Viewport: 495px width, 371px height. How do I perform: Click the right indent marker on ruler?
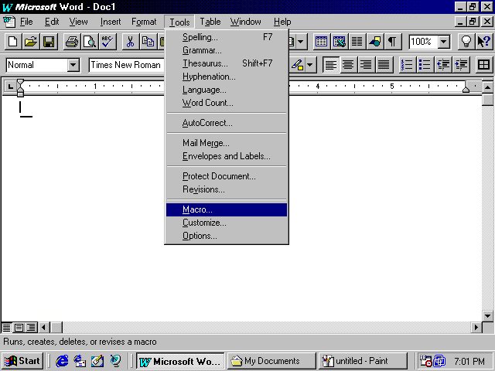pos(466,90)
